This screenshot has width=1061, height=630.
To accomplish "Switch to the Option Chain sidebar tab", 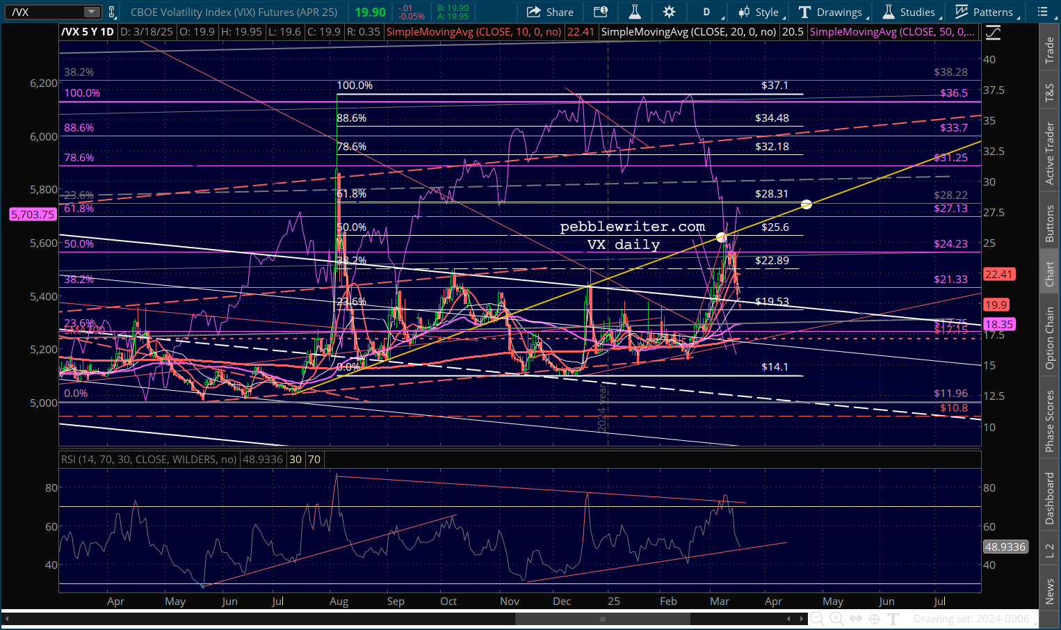I will click(x=1049, y=338).
